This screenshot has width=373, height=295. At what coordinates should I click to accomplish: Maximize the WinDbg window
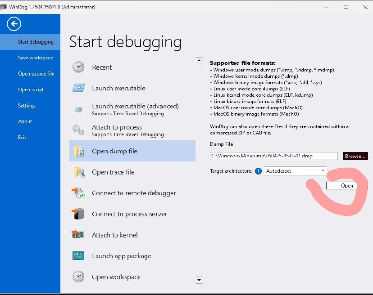click(x=346, y=7)
